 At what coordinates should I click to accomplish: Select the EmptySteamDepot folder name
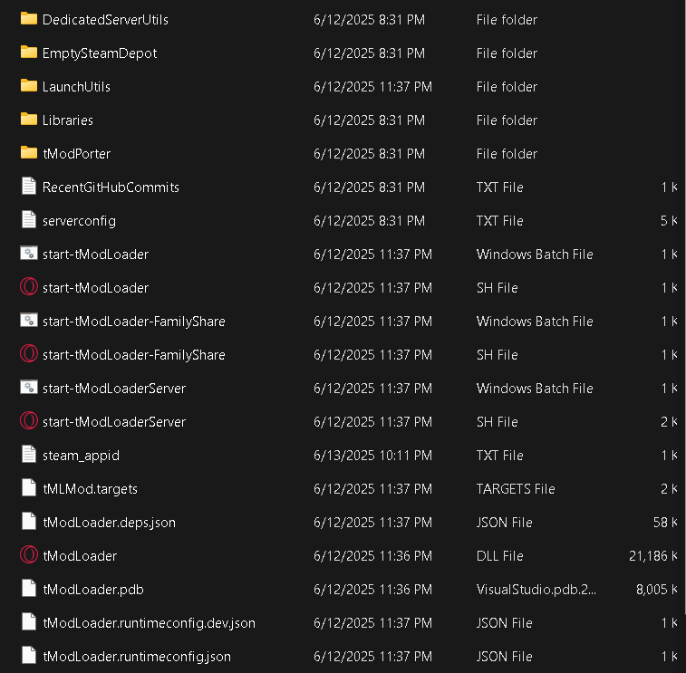point(100,53)
